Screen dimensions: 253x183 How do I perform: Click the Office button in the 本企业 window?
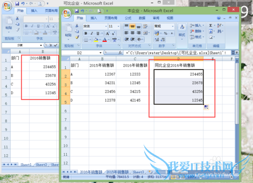tap(66, 14)
